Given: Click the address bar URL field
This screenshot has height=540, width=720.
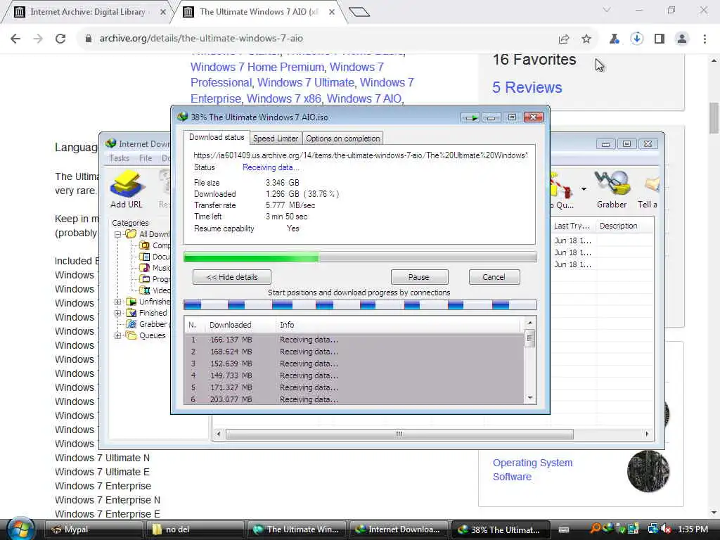Looking at the screenshot, I should [x=317, y=39].
